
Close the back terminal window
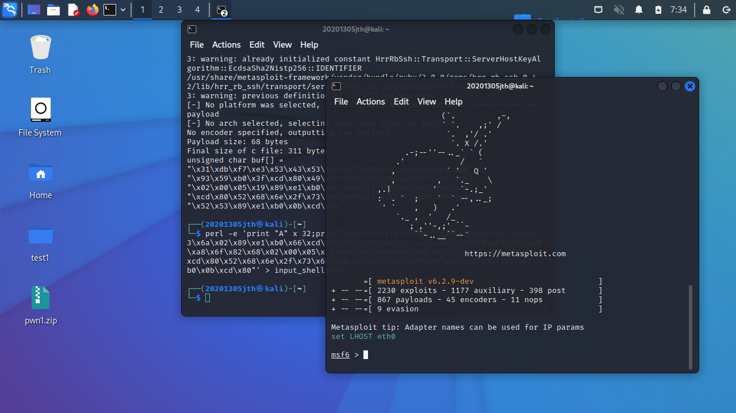point(546,29)
